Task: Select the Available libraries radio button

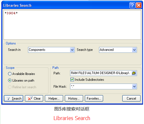Action: [x=10, y=74]
